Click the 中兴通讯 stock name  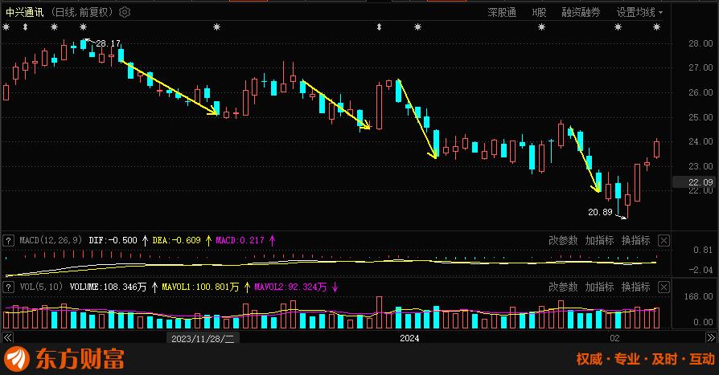tap(25, 12)
